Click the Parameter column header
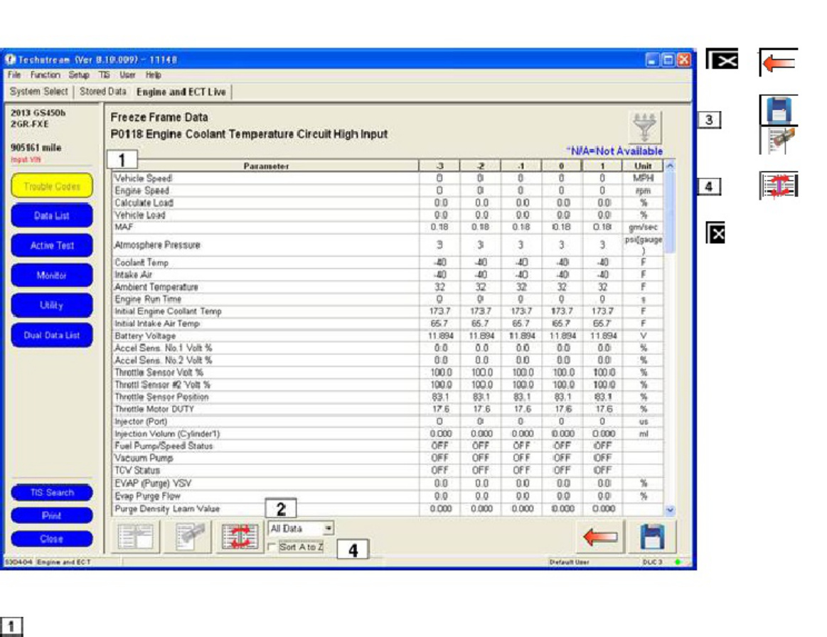The width and height of the screenshot is (827, 637). [x=266, y=166]
